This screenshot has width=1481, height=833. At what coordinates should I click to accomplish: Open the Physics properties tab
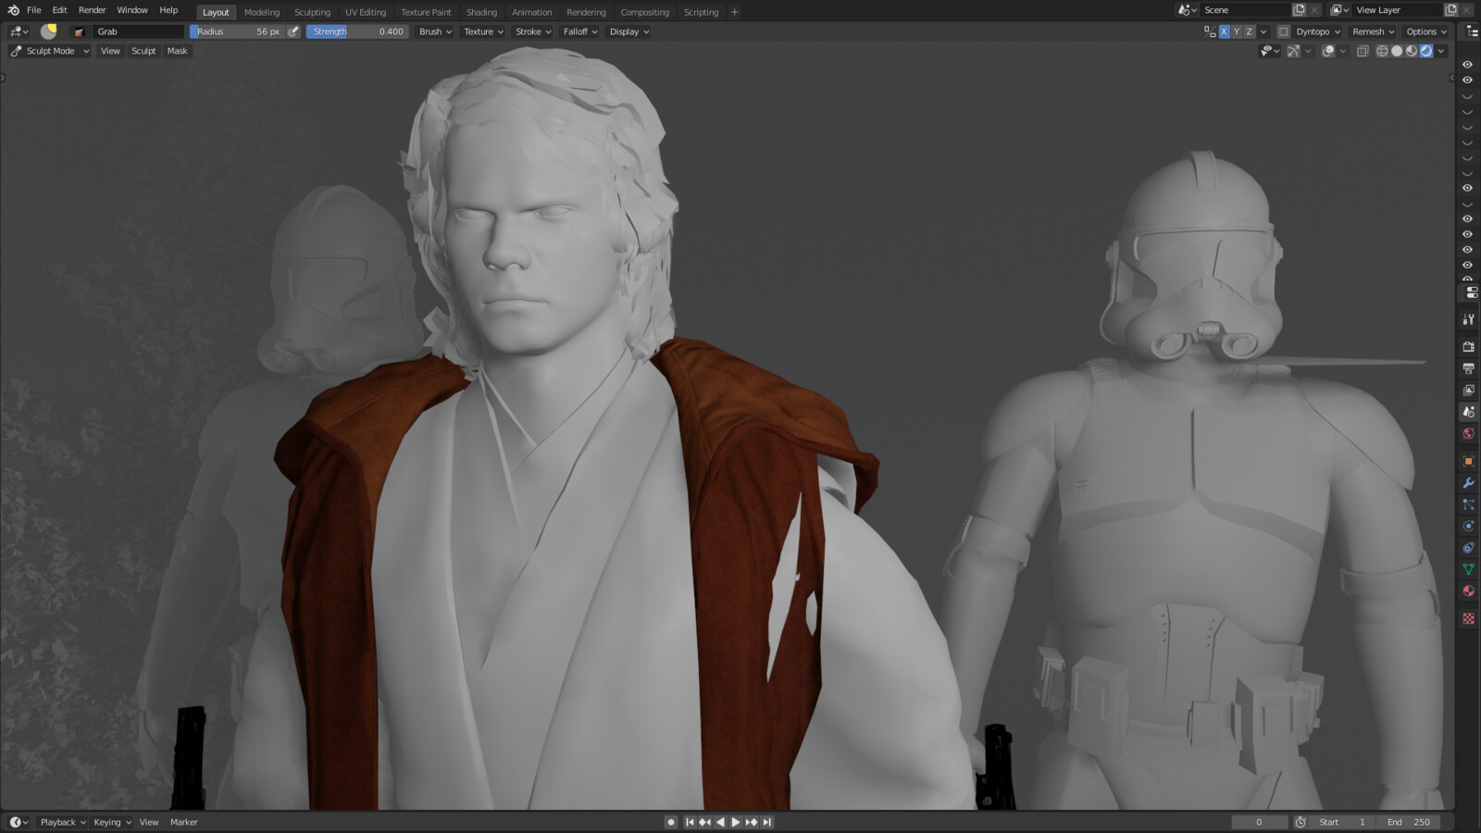[x=1468, y=526]
